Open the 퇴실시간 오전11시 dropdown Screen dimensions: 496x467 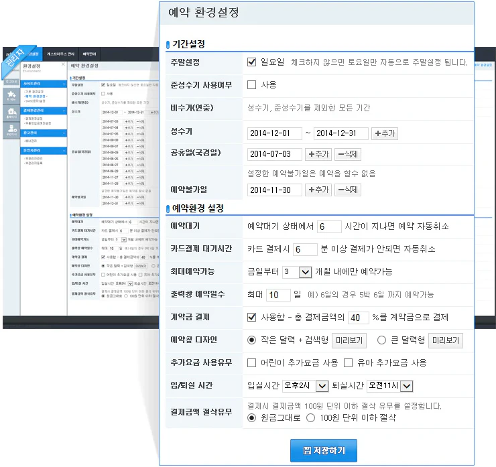[x=390, y=386]
